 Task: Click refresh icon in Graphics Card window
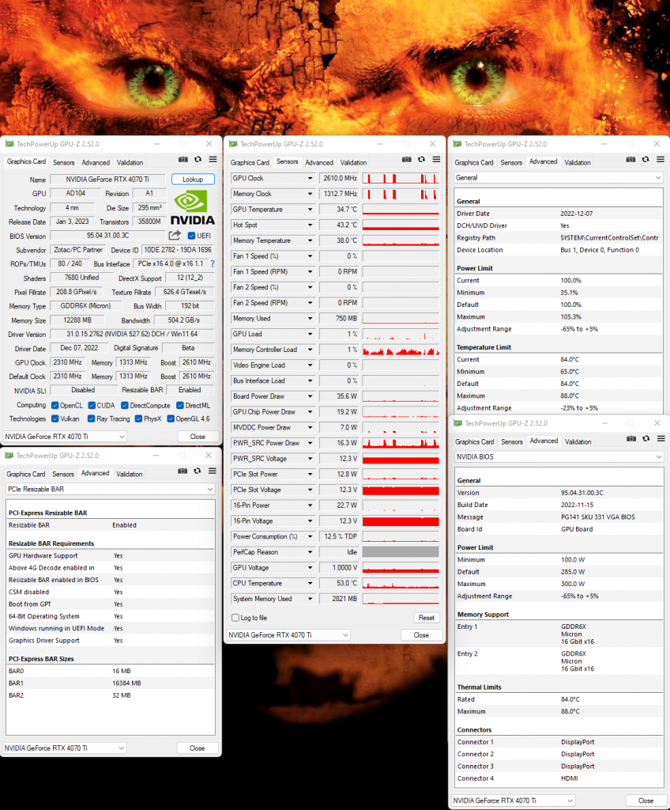coord(198,160)
